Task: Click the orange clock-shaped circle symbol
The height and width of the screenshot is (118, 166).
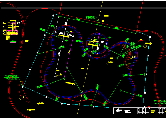Action: [145, 46]
